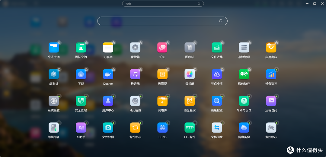Viewport: 326px width, 157px height.
Task: Open the 保险箱 safe app
Action: [135, 48]
